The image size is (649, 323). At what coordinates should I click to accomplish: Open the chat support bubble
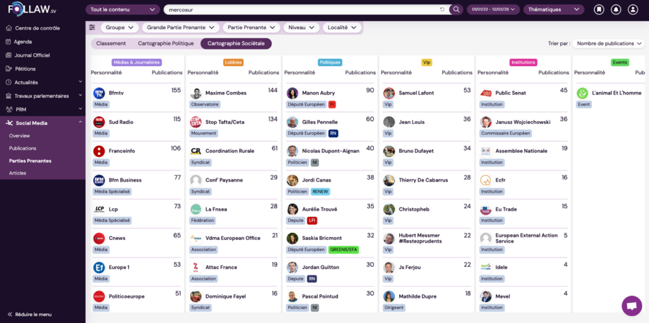[631, 305]
